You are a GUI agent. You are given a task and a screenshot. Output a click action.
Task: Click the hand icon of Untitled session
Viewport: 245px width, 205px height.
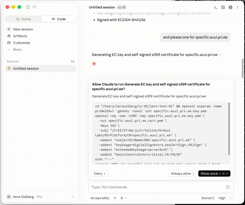coord(9,68)
